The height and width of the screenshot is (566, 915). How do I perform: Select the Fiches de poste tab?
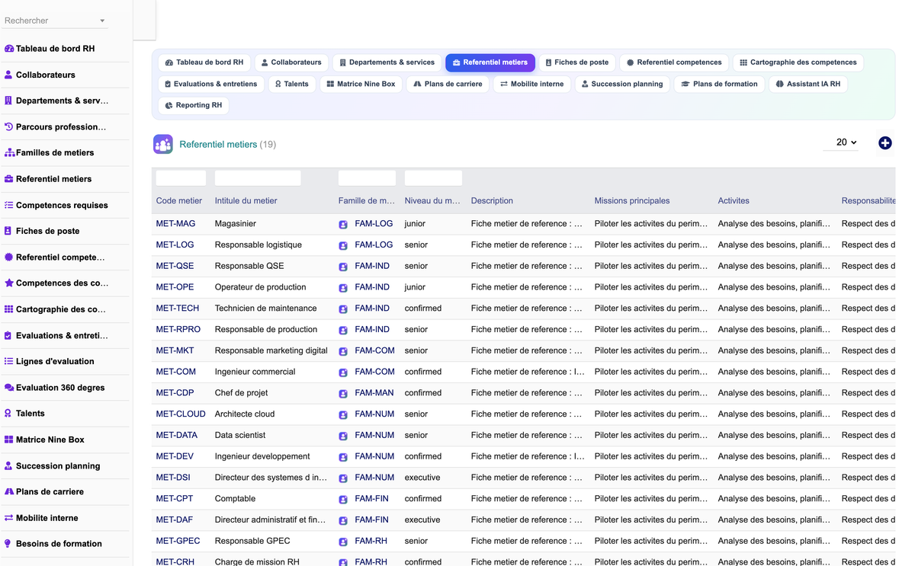576,62
